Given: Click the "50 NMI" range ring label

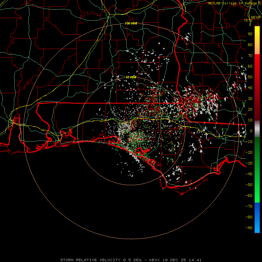Looking at the screenshot, I should tap(131, 77).
